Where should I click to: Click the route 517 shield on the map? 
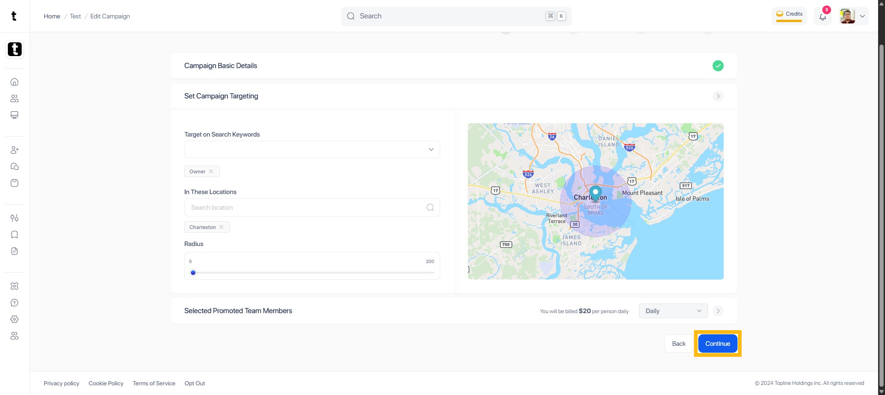(x=686, y=186)
